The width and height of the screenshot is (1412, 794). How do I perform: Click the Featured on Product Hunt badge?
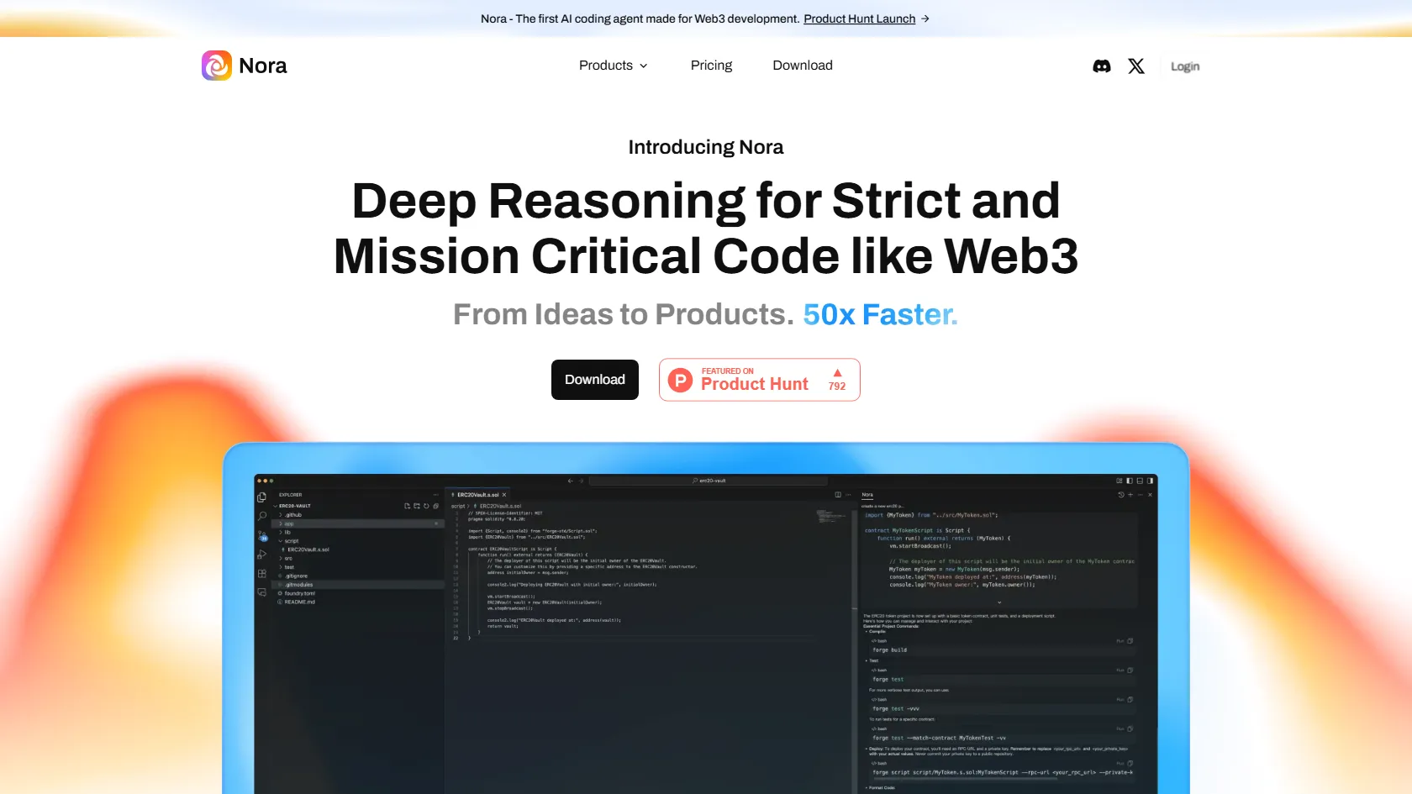pyautogui.click(x=759, y=380)
